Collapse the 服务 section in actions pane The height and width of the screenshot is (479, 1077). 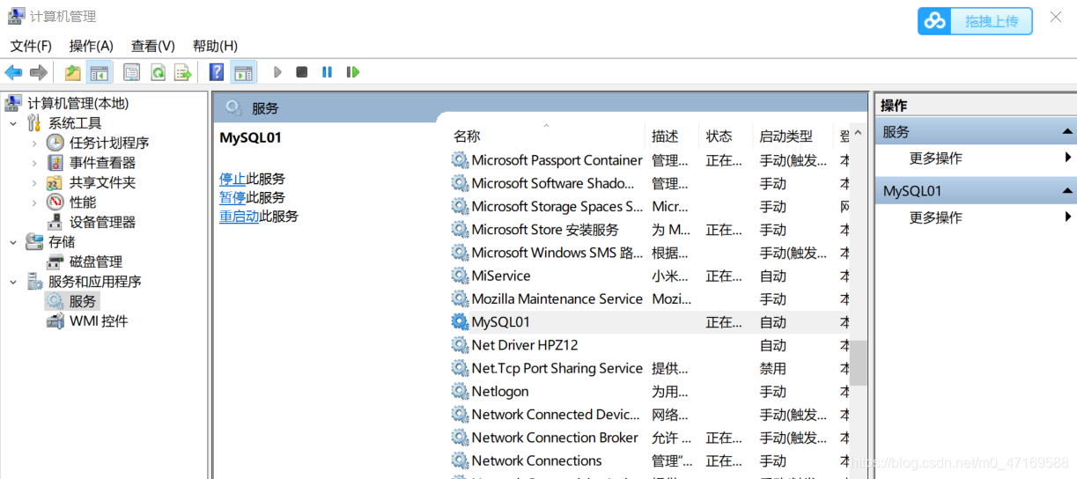(1067, 132)
